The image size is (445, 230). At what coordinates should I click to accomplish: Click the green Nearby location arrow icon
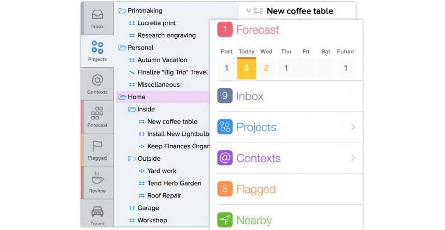tap(225, 220)
